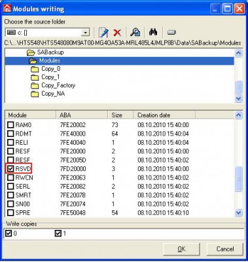
Task: Disable write copy 1 checkbox
Action: pyautogui.click(x=58, y=233)
